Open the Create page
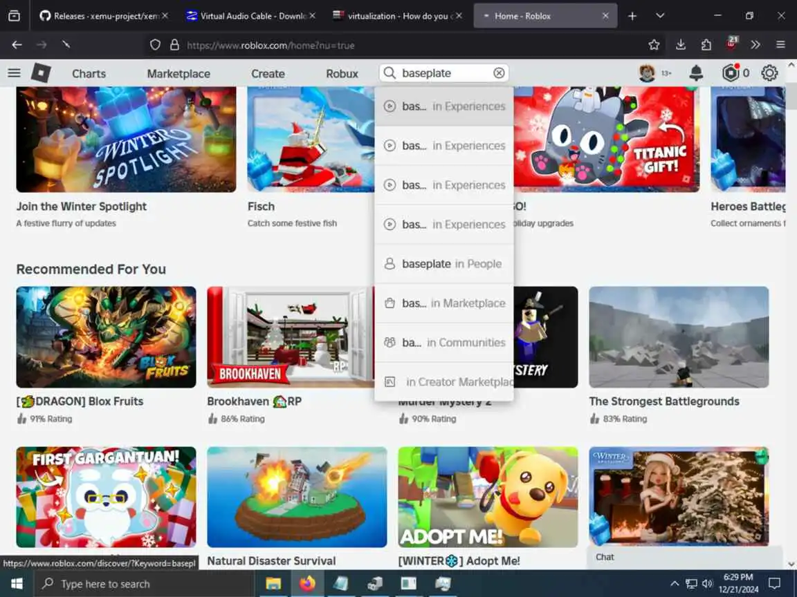This screenshot has width=797, height=597. coord(268,74)
